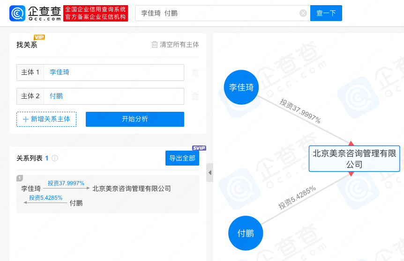The width and height of the screenshot is (404, 261).
Task: Click the 投资5.4285% edge label in graph
Action: coord(297,197)
